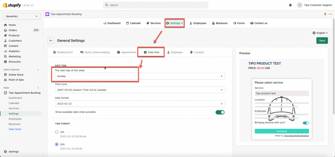Image resolution: width=335 pixels, height=157 pixels.
Task: Select the 12h time format
Action: point(57,132)
